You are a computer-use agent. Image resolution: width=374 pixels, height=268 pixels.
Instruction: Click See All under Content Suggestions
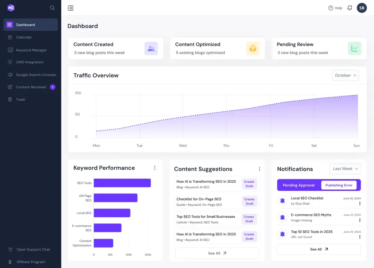pyautogui.click(x=217, y=253)
